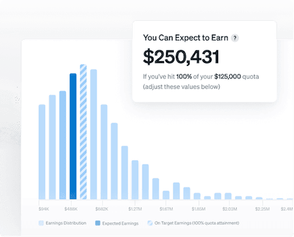Click the $488K axis label
Viewport: 294px width, 237px height.
click(71, 209)
